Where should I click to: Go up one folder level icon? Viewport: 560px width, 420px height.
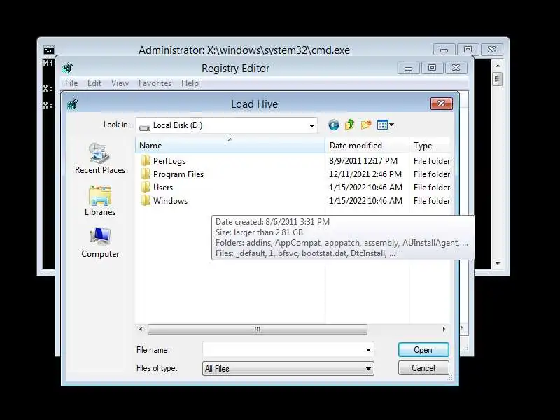(x=349, y=125)
